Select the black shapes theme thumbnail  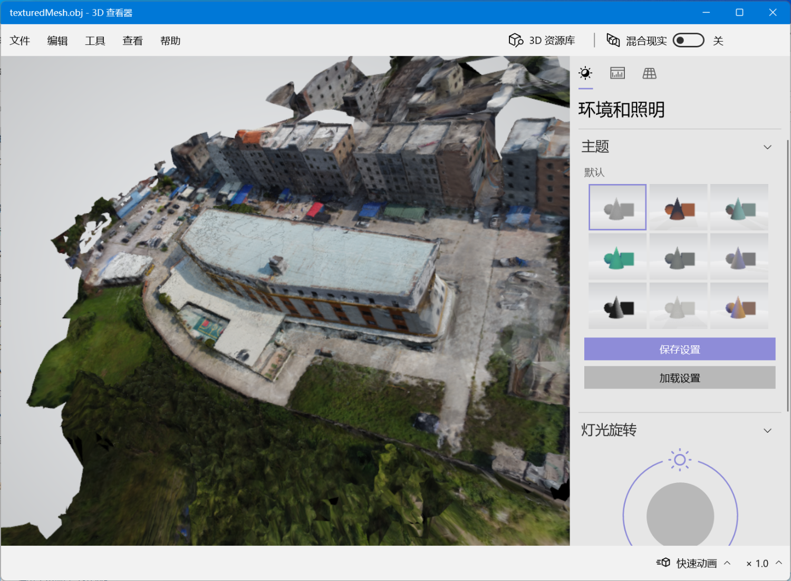[x=618, y=306]
